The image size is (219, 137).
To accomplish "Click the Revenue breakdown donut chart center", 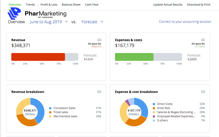I will pyautogui.click(x=30, y=112).
